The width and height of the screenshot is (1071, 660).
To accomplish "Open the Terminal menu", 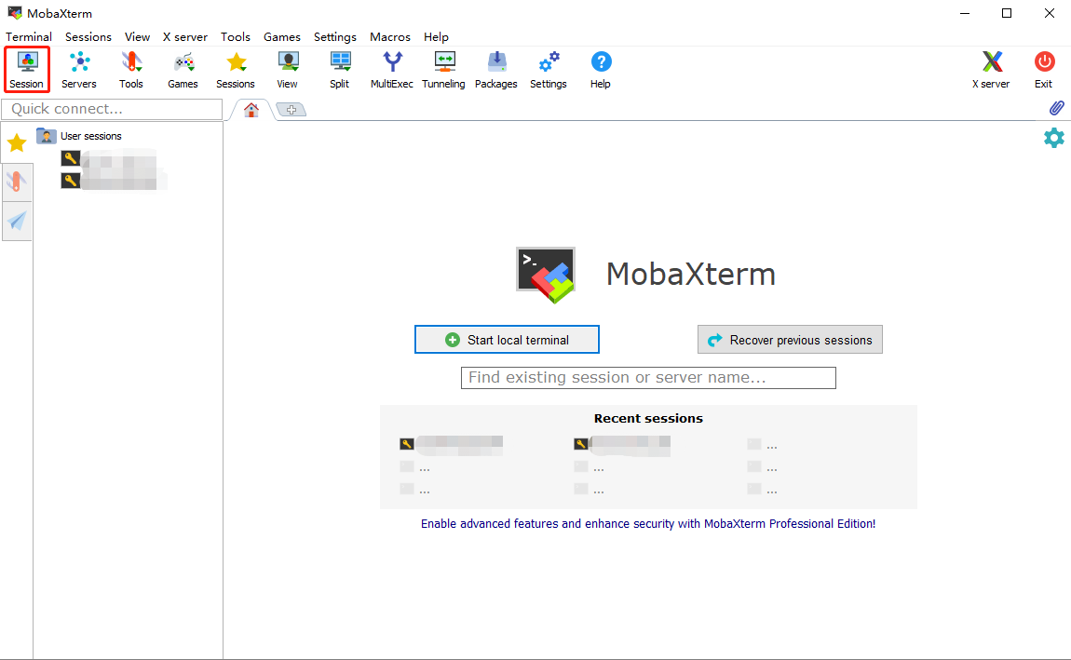I will click(x=28, y=36).
